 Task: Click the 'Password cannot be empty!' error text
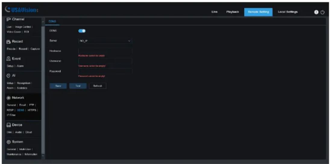coord(91,76)
